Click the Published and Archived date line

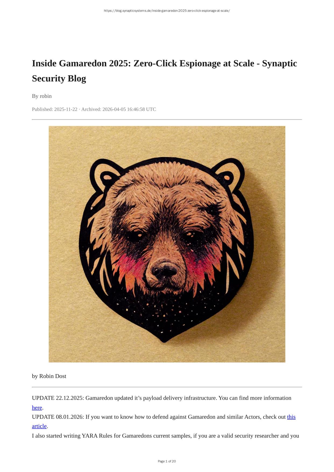pyautogui.click(x=94, y=109)
